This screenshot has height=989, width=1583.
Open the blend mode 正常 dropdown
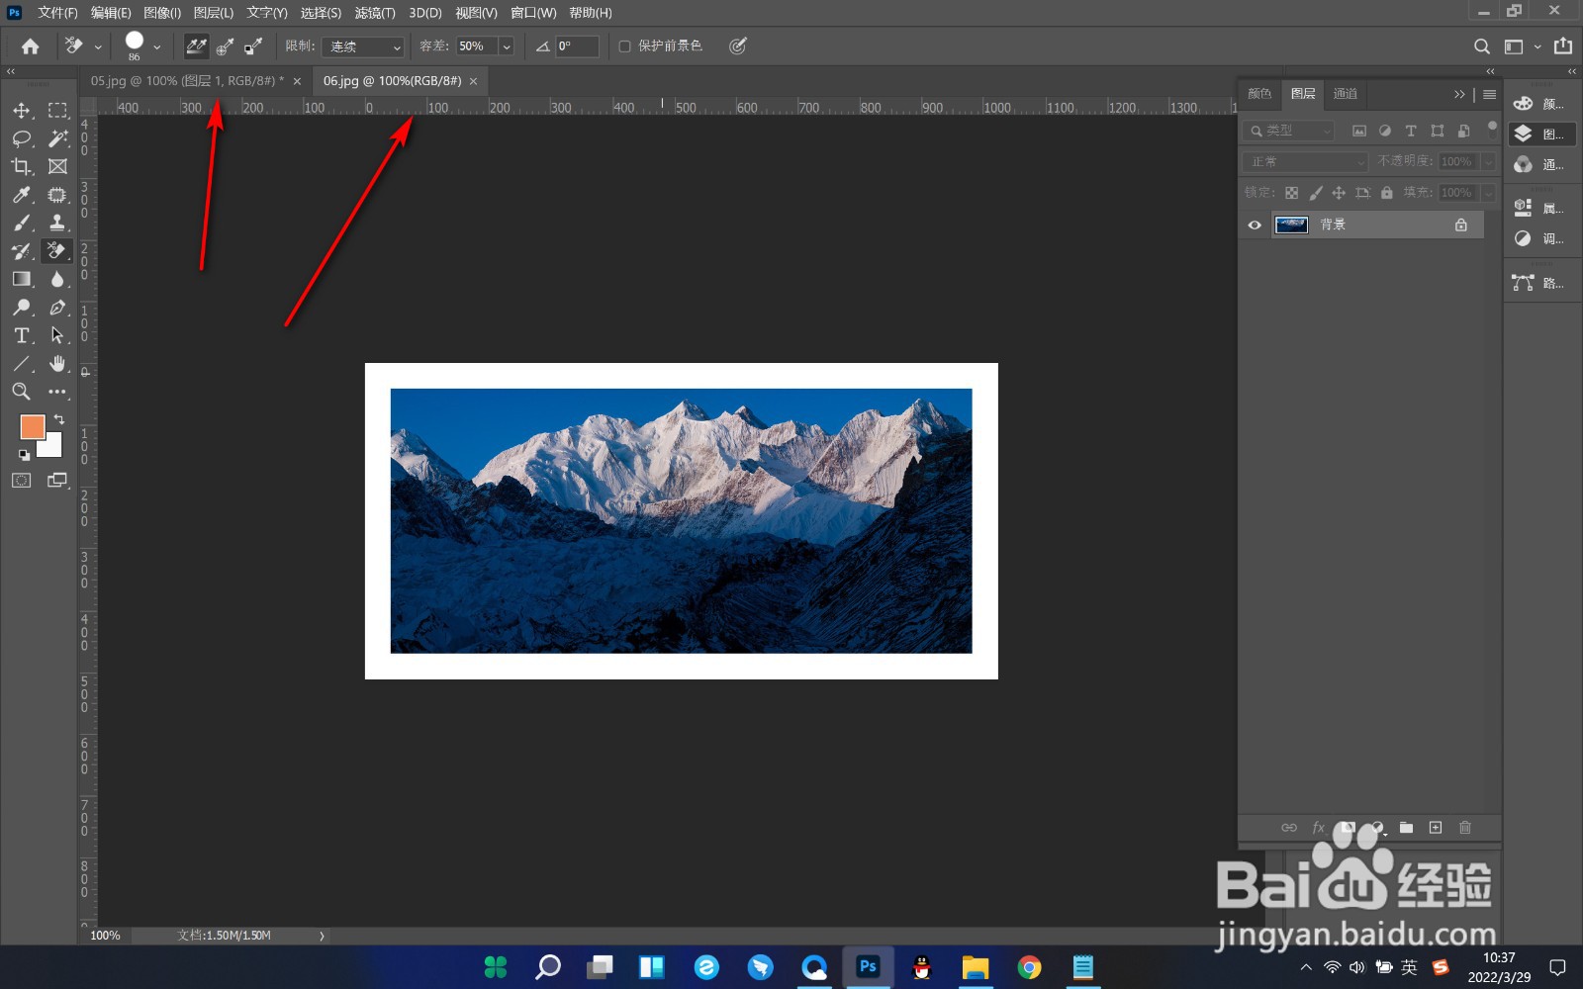1306,161
